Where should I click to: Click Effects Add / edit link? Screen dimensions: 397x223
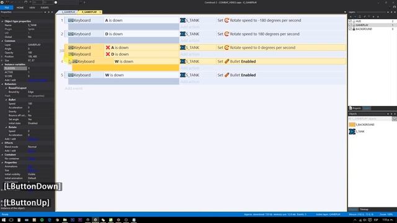[x=32, y=151]
